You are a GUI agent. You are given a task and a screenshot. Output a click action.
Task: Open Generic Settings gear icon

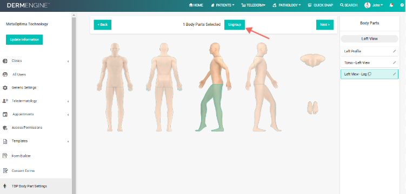point(5,88)
